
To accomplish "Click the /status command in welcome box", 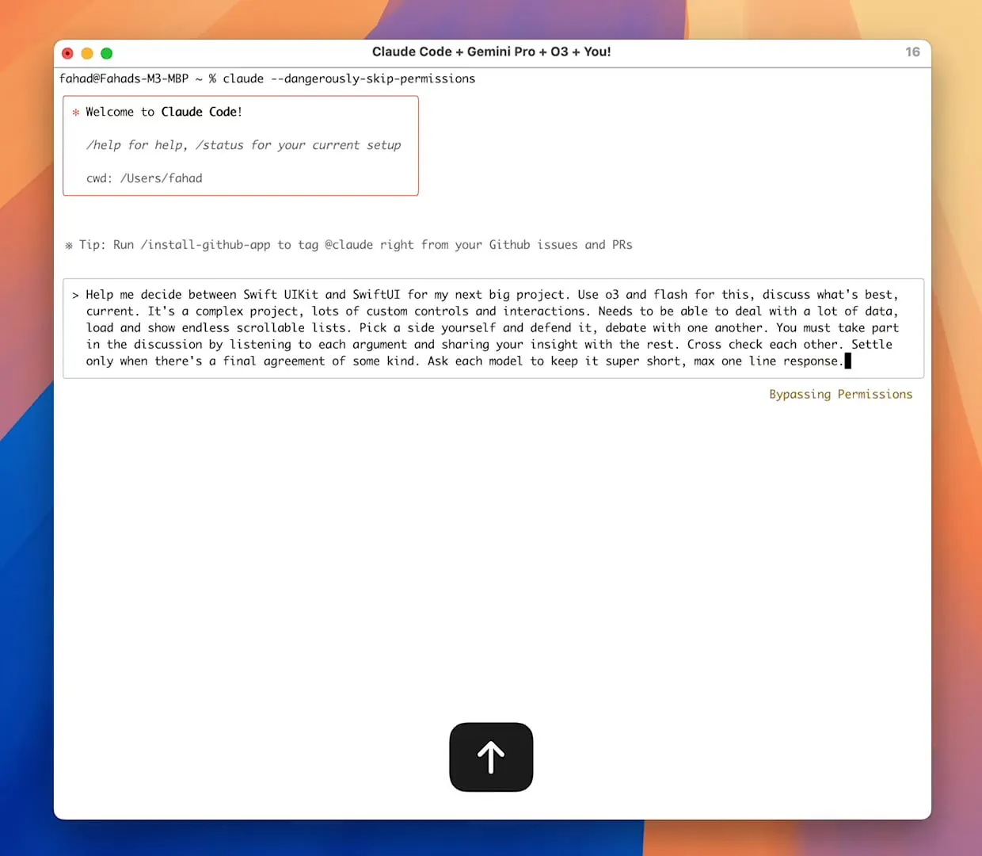I will (x=219, y=145).
